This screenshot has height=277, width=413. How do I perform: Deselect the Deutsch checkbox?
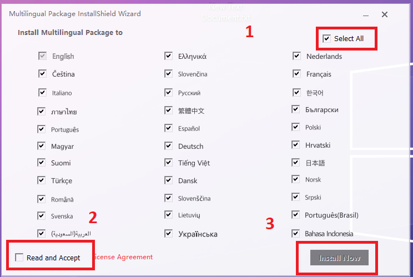pos(169,146)
